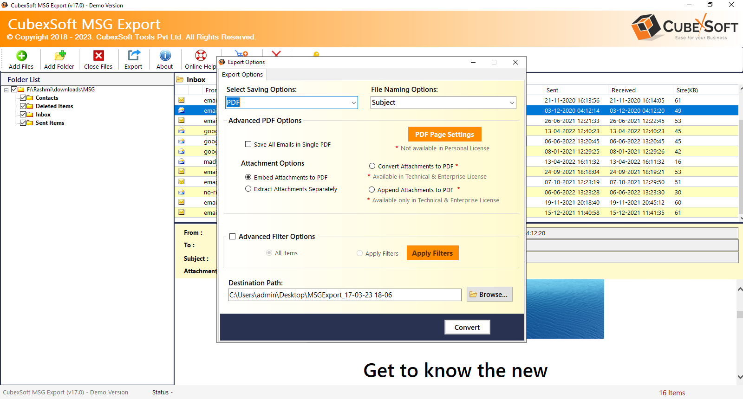This screenshot has height=399, width=743.
Task: Click the Close Files red icon
Action: pyautogui.click(x=98, y=56)
